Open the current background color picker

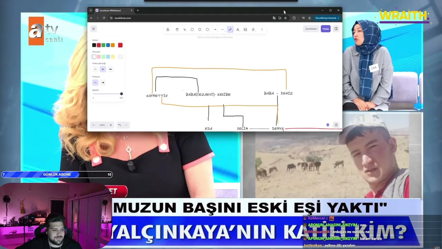120,57
